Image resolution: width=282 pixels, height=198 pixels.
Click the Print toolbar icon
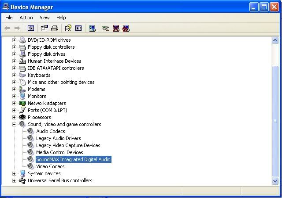tap(55, 28)
